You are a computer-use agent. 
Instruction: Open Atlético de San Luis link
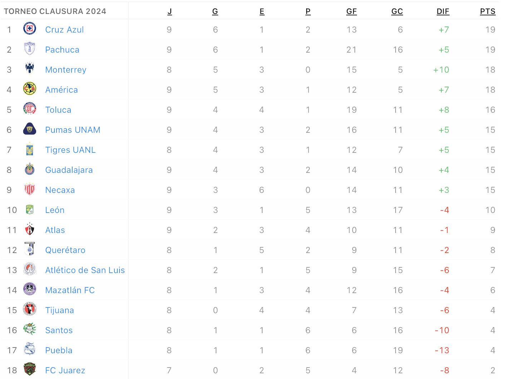(85, 270)
